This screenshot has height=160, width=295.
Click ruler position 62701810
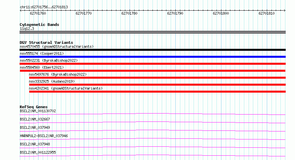(266, 13)
